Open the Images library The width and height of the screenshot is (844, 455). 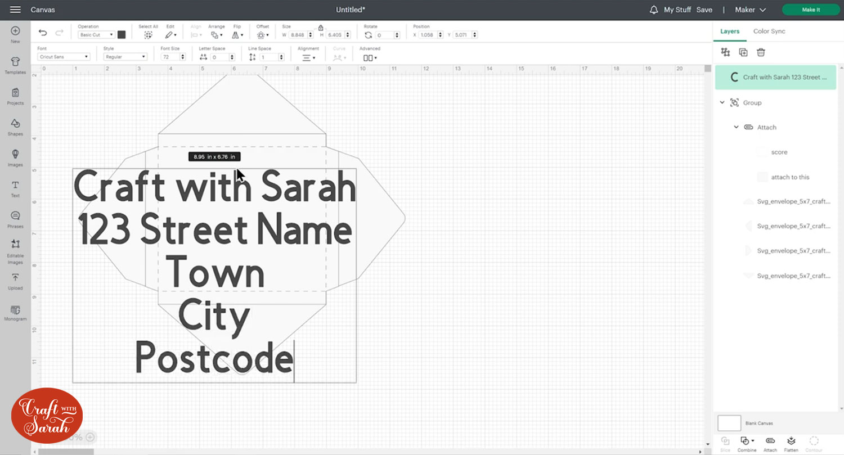[15, 157]
